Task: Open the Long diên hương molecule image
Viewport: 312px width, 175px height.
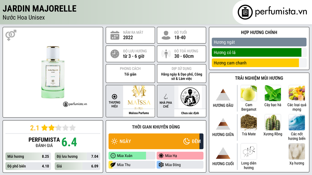Action: coord(249,152)
